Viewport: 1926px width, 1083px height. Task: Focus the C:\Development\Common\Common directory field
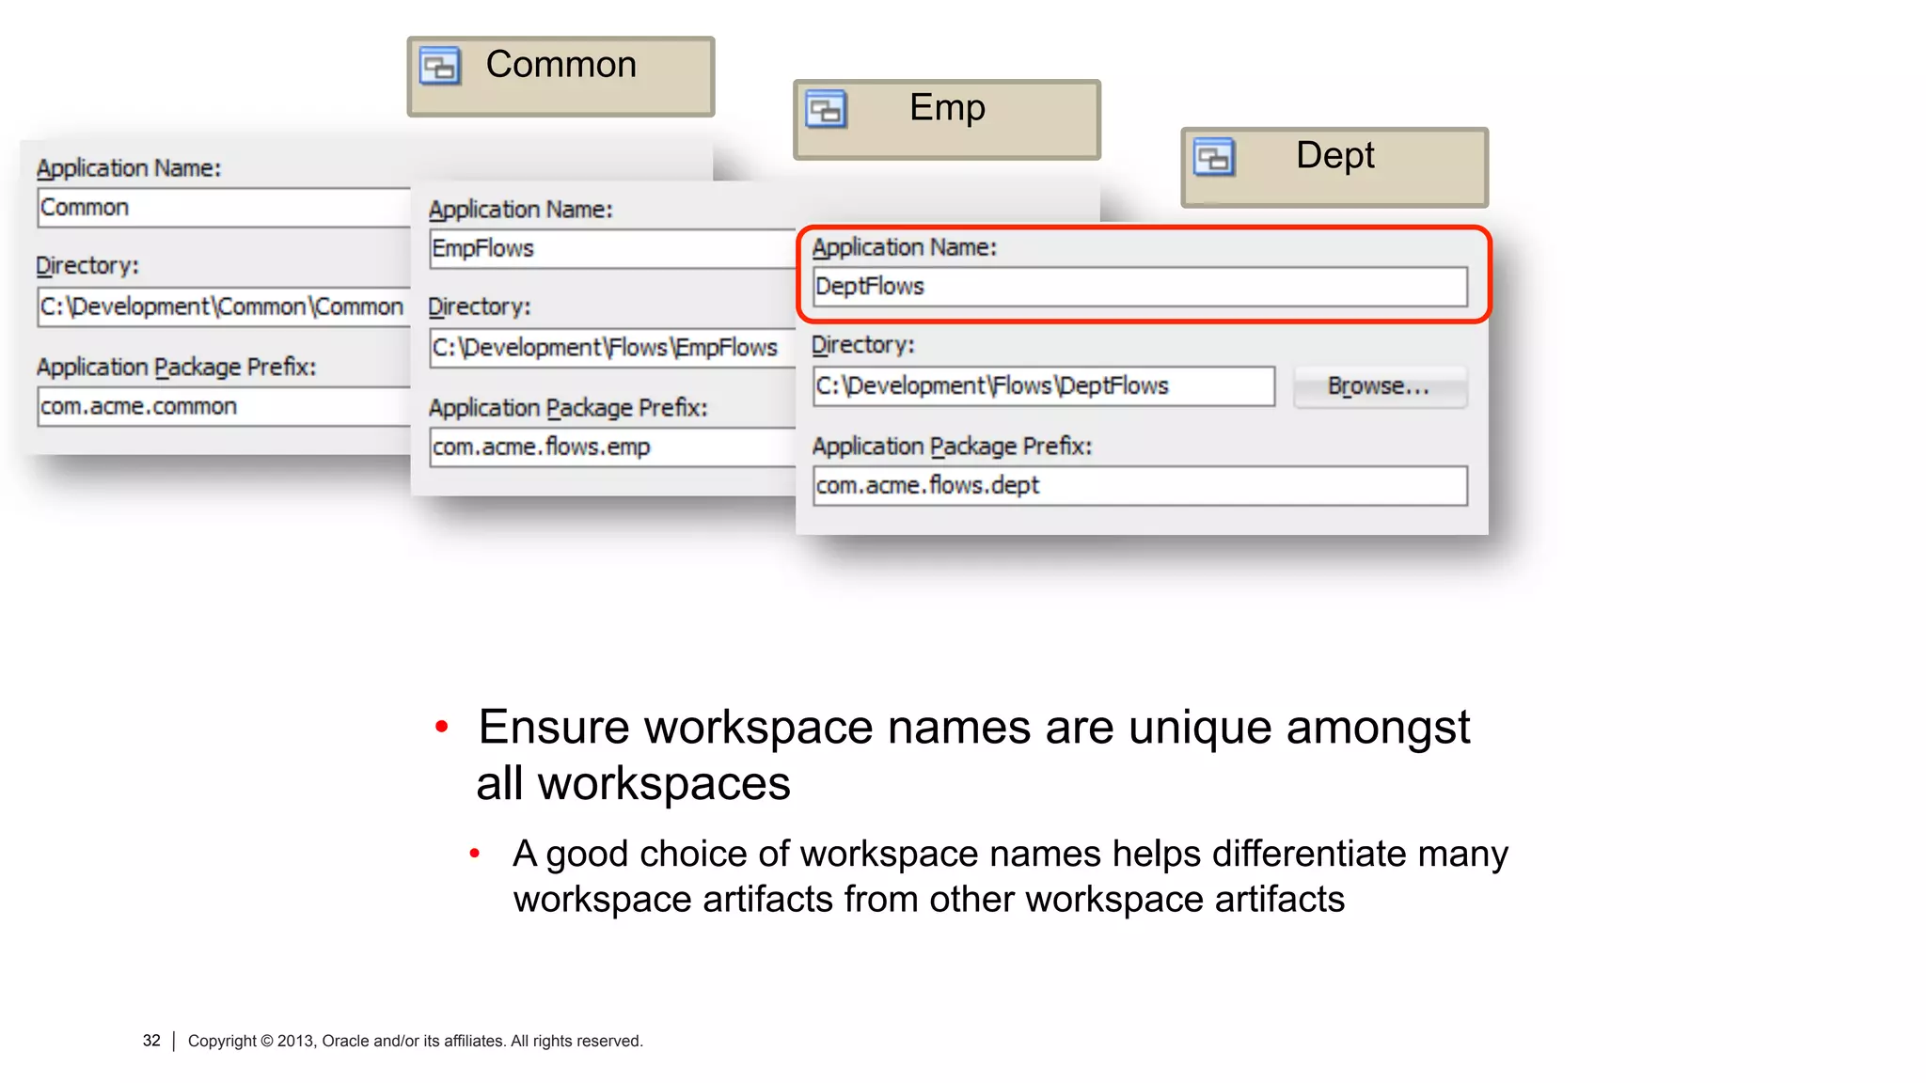coord(224,307)
